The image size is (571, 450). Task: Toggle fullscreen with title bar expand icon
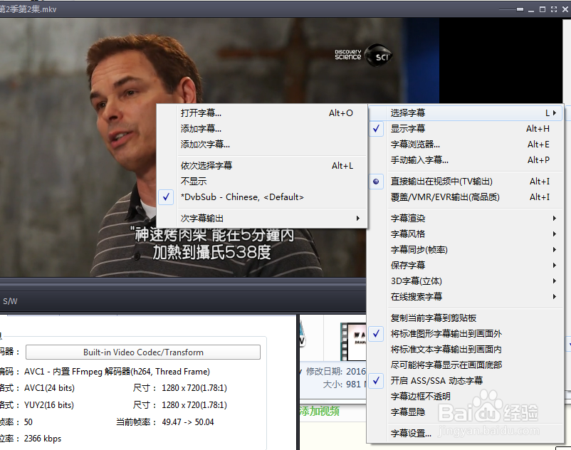pos(554,9)
